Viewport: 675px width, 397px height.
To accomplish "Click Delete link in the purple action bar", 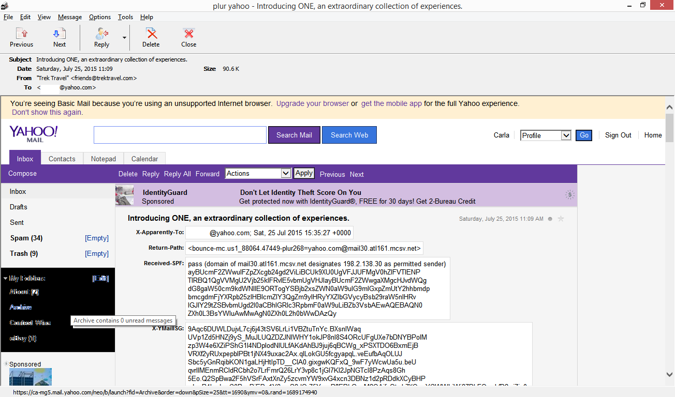I will 128,174.
